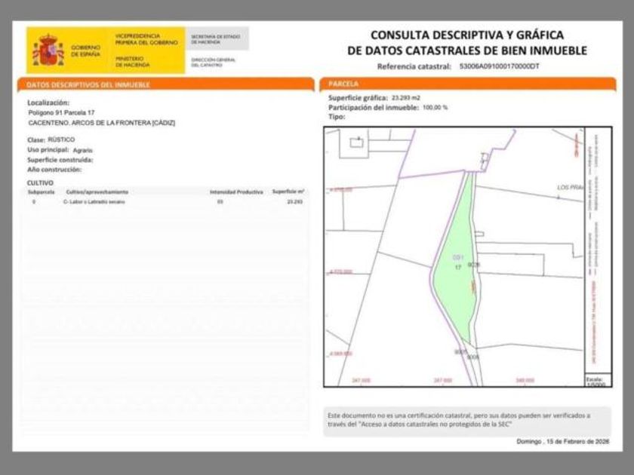This screenshot has width=634, height=475.
Task: Select 'CACENTENO. ARCOS DE LA FRONTERA [CÁDIZ]'
Action: coord(101,123)
